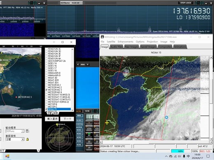Open the app pinned on the Windows taskbar
214x160 pixels.
point(7,156)
